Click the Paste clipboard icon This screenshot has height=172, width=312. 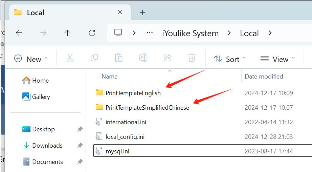tap(119, 58)
